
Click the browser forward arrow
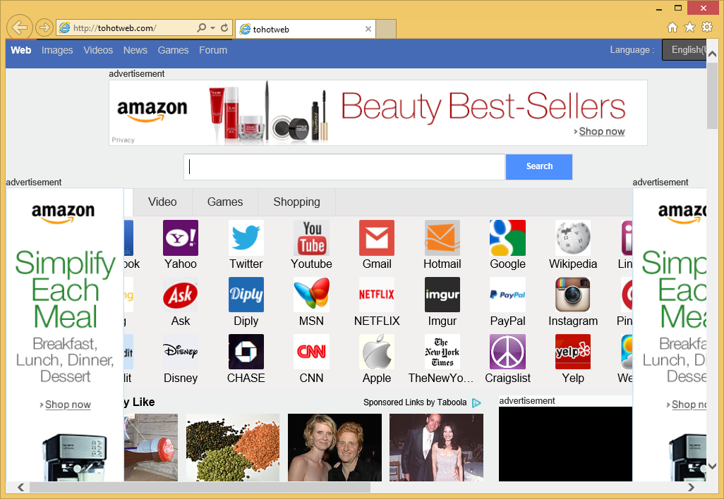tap(44, 27)
